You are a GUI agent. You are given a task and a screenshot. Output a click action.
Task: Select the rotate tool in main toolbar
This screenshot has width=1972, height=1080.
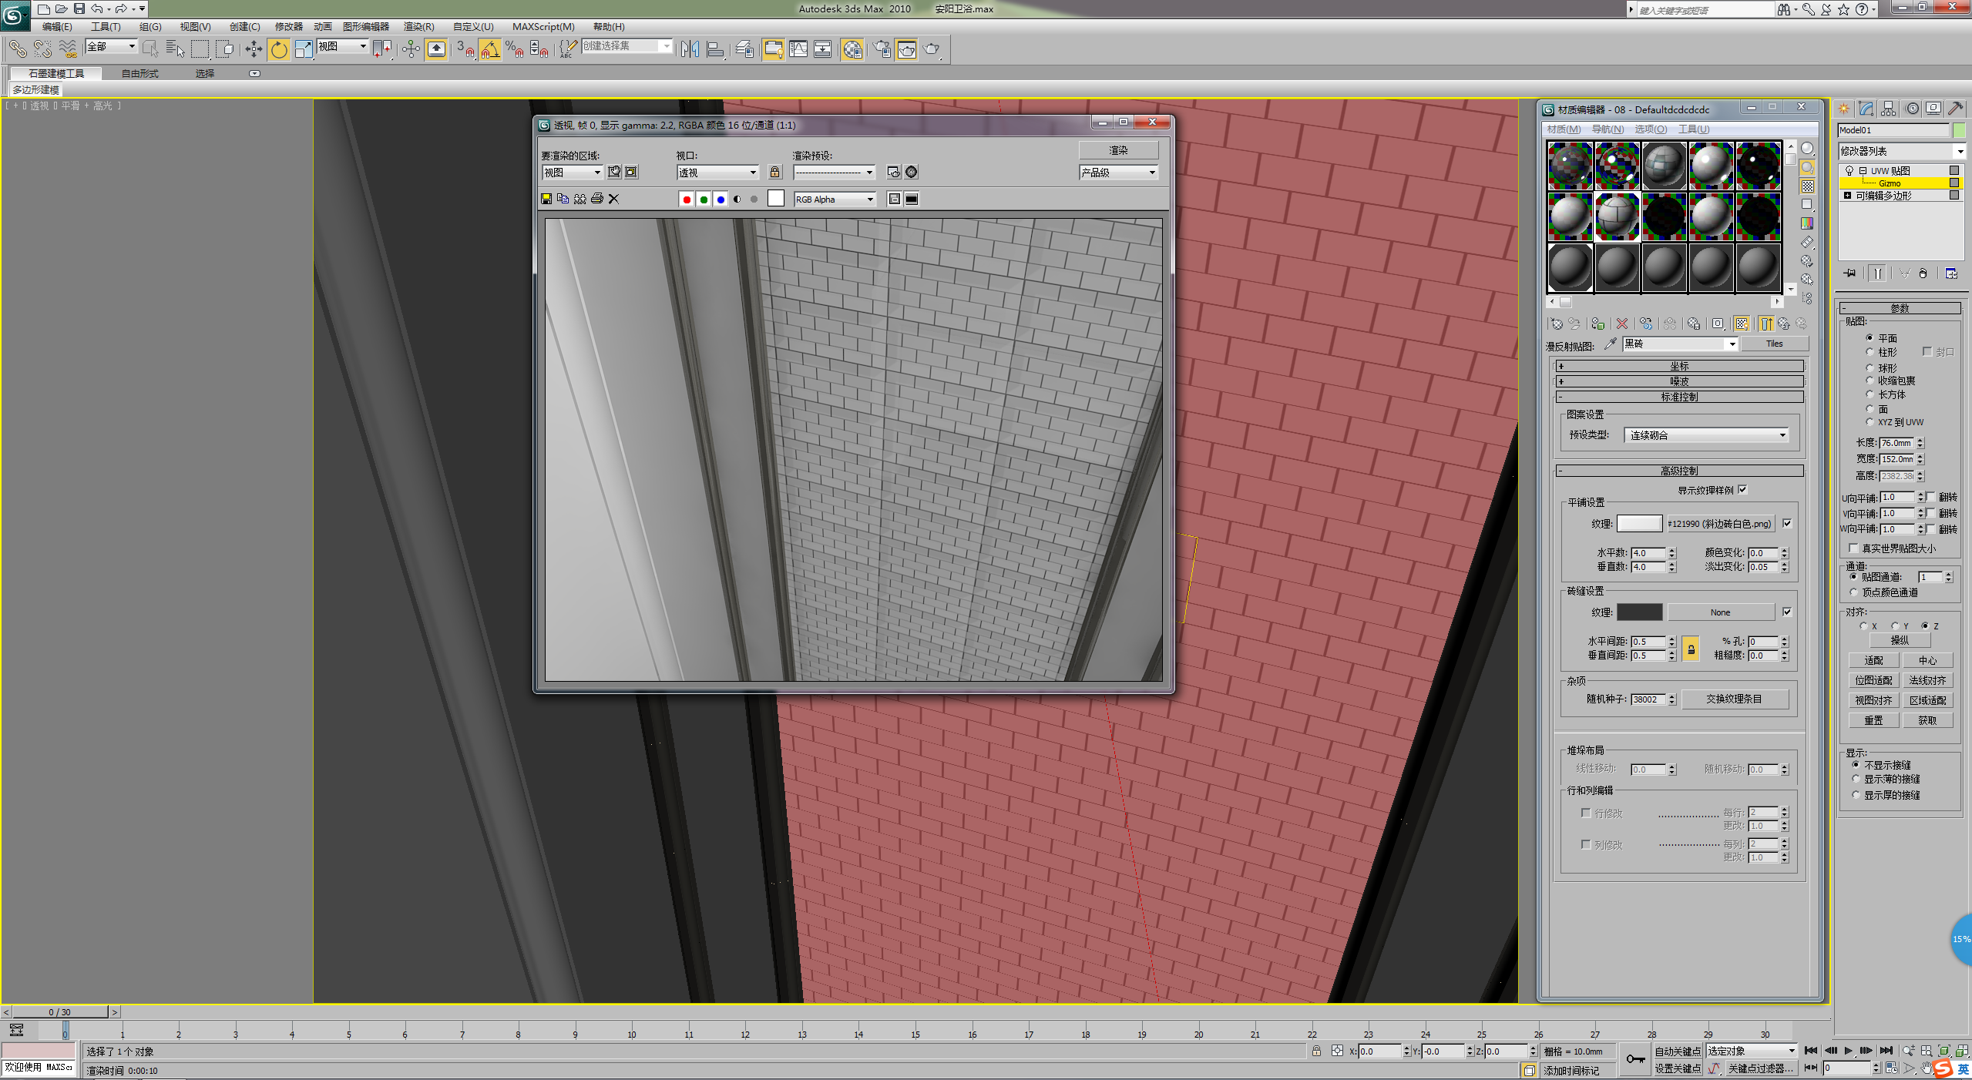click(x=281, y=51)
